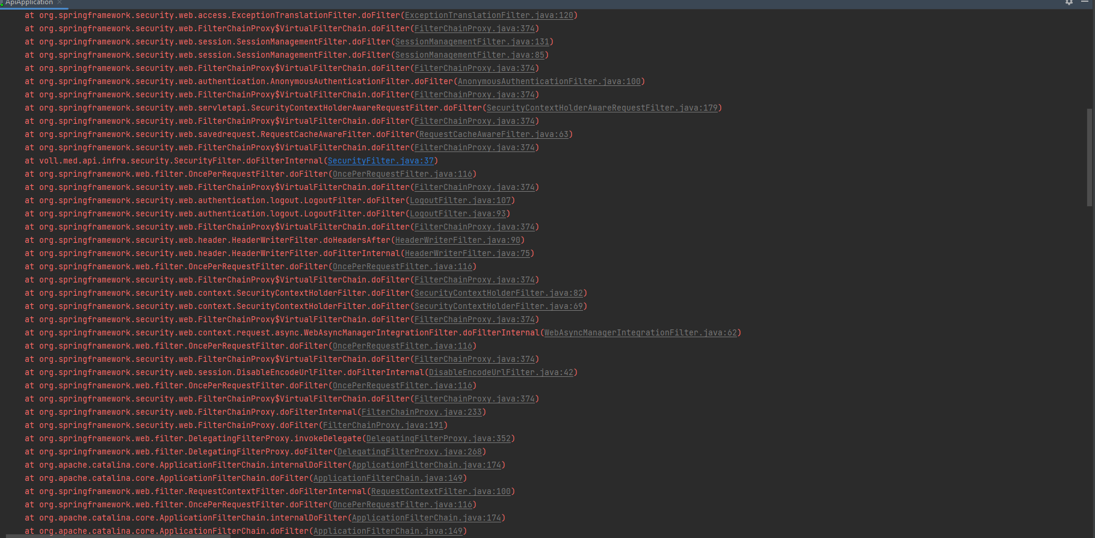
Task: Open the DisableEncodeUrlFilter.java:42 link
Action: click(501, 373)
